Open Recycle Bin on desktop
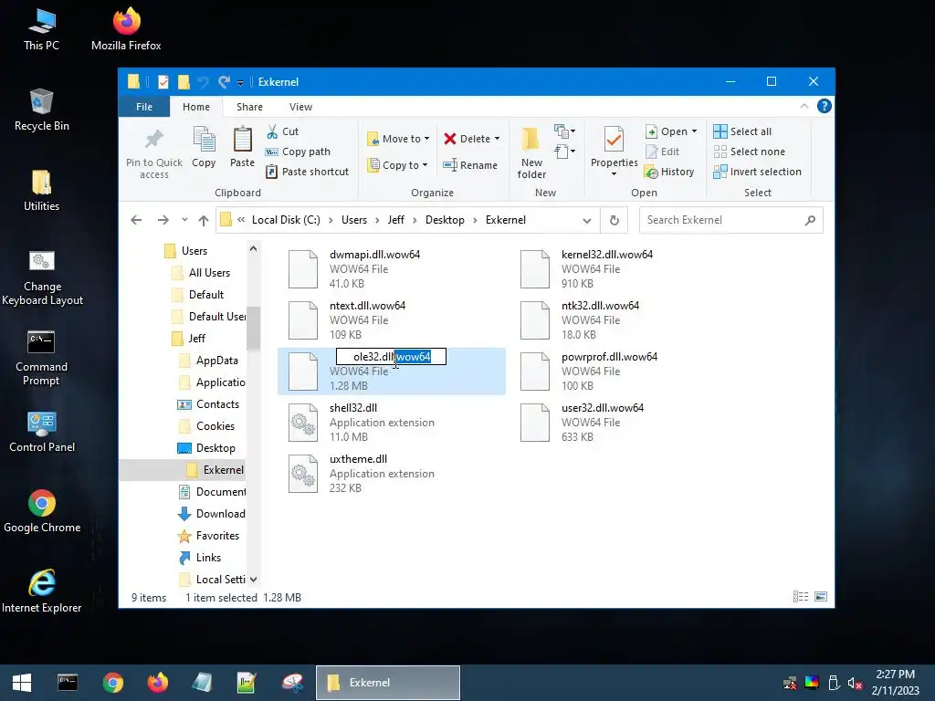The width and height of the screenshot is (935, 701). (41, 110)
